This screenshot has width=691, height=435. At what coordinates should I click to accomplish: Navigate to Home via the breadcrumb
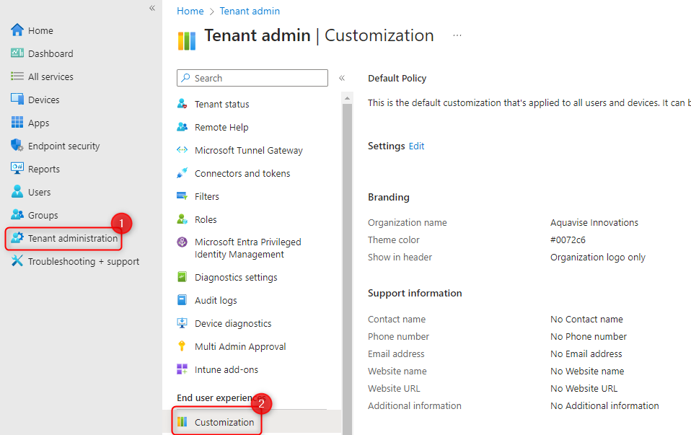(190, 11)
